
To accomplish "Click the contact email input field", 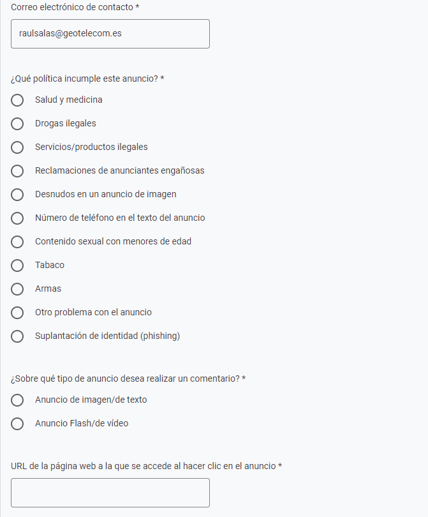I will pos(110,34).
